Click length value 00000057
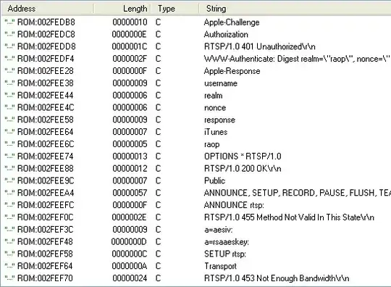 tap(130, 193)
